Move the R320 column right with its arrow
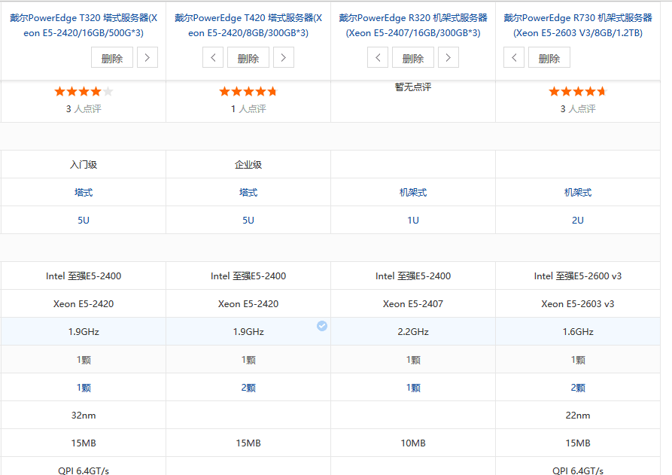 (x=449, y=57)
